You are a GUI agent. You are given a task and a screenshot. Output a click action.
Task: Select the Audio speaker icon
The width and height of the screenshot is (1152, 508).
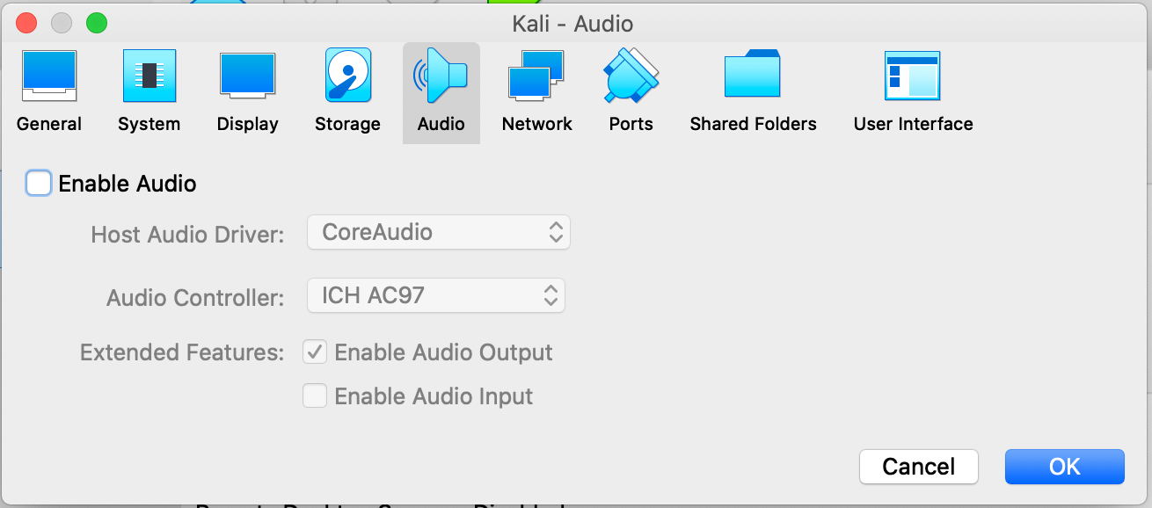pos(441,76)
